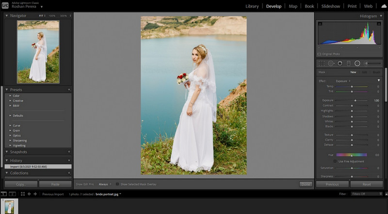
Task: Expand the B&W preset group
Action: point(10,106)
